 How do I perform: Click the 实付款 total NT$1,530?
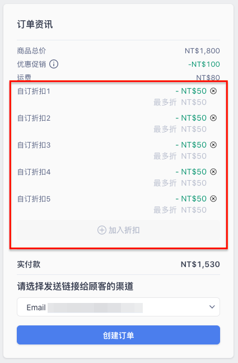tap(200, 264)
